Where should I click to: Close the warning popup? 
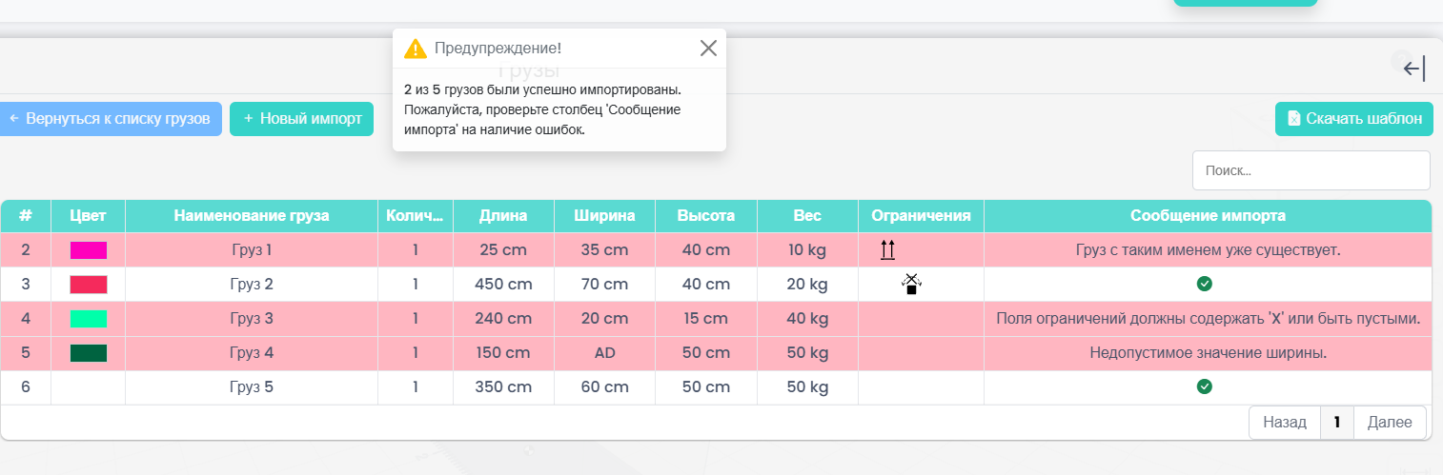click(x=708, y=49)
